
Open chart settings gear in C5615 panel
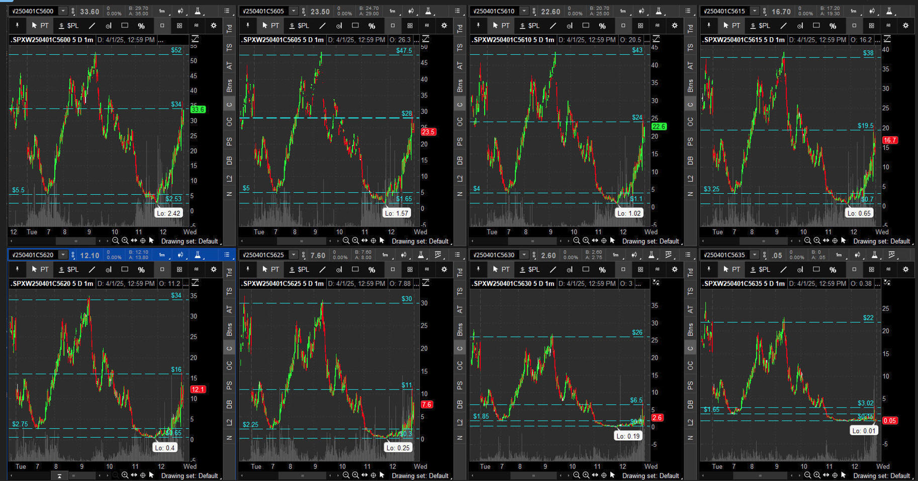point(905,26)
